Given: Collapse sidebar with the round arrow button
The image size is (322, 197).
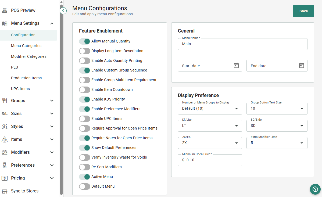Looking at the screenshot, I should tap(63, 11).
